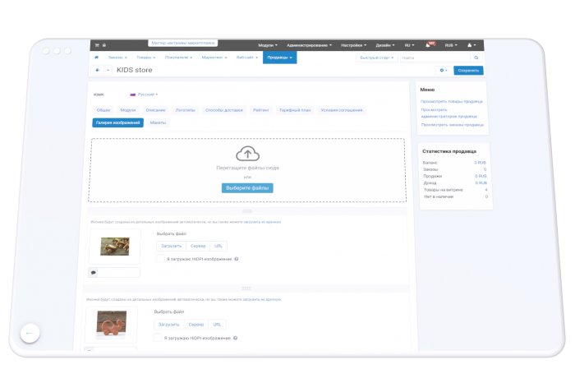Click the lock icon in top bar
Screen dimensions: 575x383
point(104,45)
